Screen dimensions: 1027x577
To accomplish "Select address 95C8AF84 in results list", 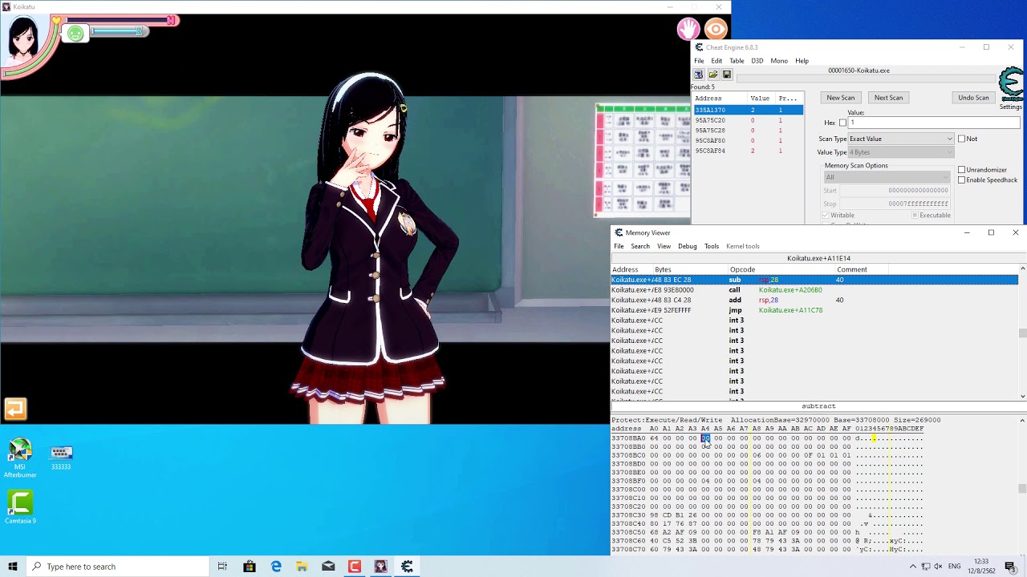I will coord(747,151).
